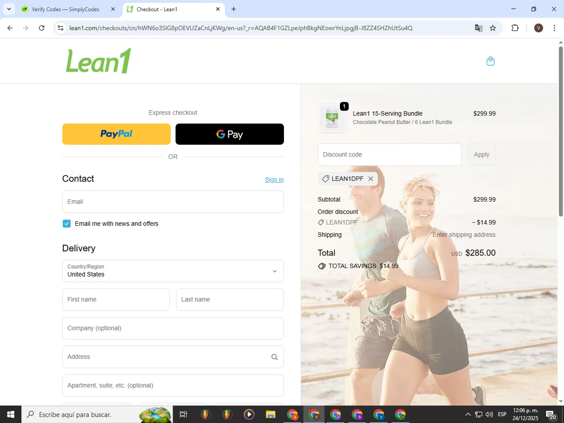Uncheck Email me with news and offers
The image size is (564, 423).
tap(67, 224)
